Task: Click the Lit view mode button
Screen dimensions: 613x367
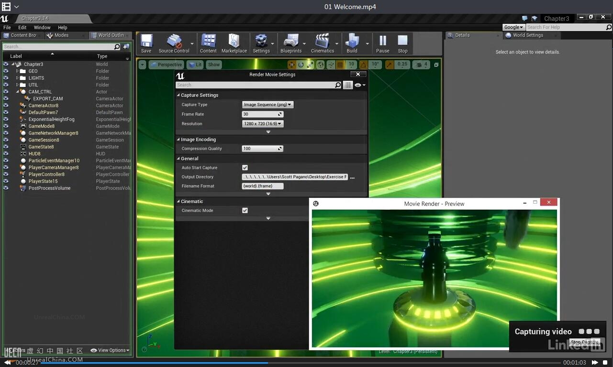Action: (195, 65)
